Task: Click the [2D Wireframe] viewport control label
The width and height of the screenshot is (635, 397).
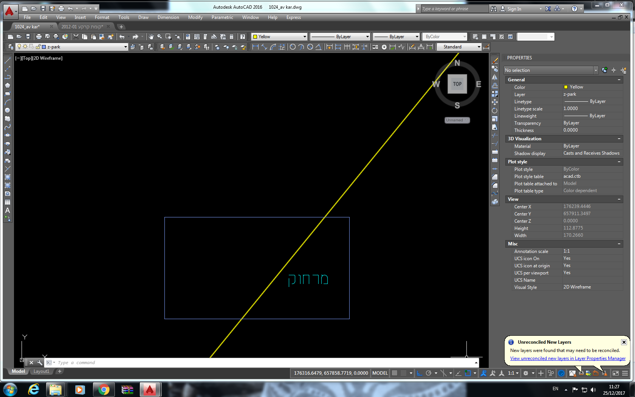Action: [47, 58]
